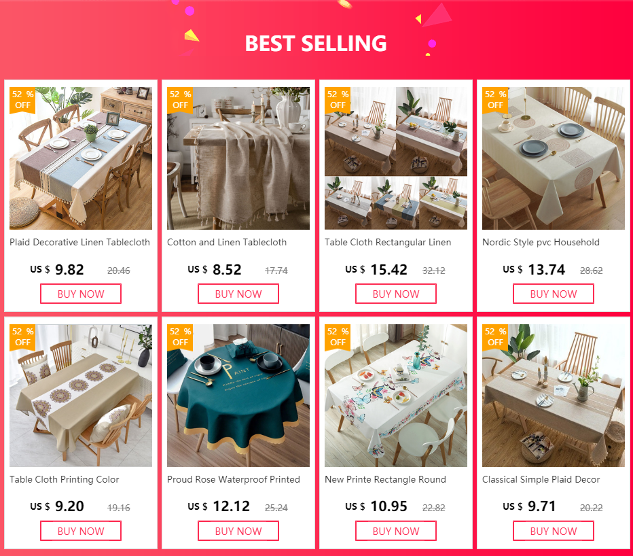Open the green round tablecloth product image
This screenshot has width=633, height=556.
[x=238, y=396]
